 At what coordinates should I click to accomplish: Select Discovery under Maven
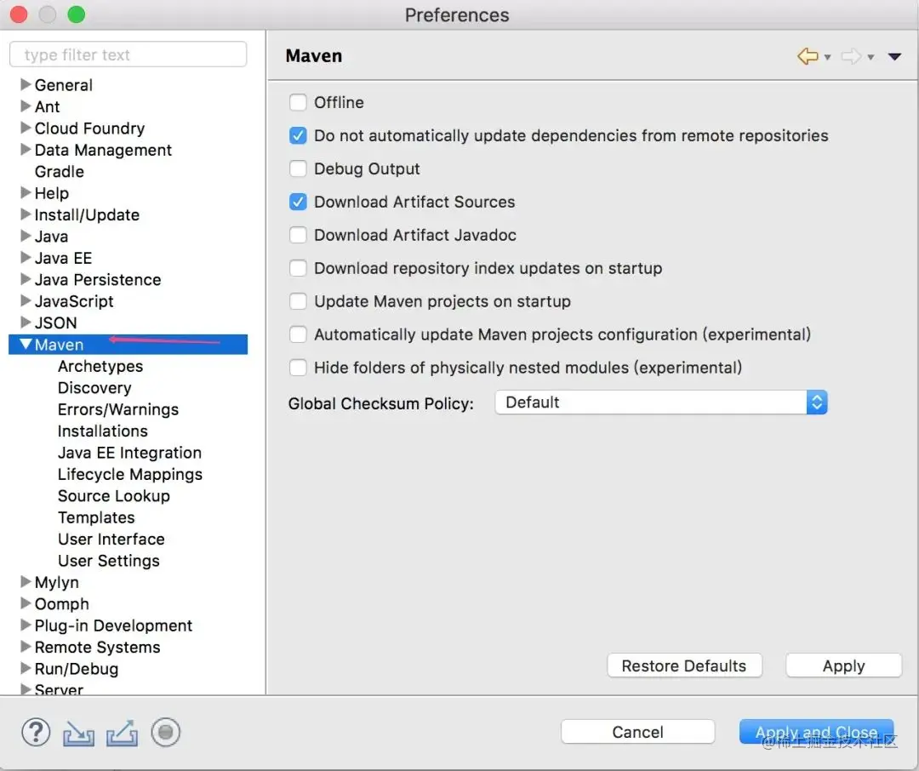point(94,388)
